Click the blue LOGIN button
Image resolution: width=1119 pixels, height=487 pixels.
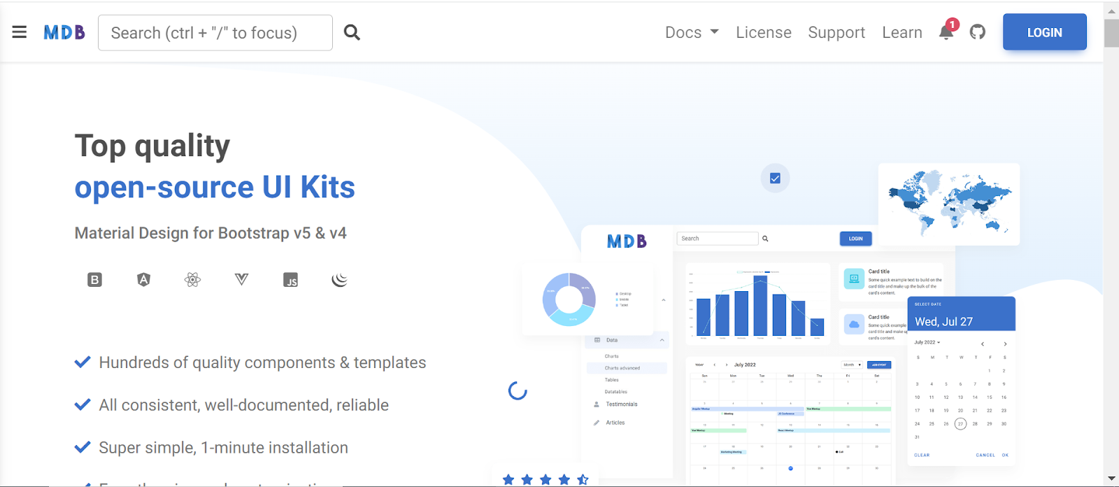(1045, 32)
